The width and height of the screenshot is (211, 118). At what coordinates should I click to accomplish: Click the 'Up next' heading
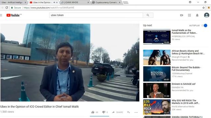point(147,26)
